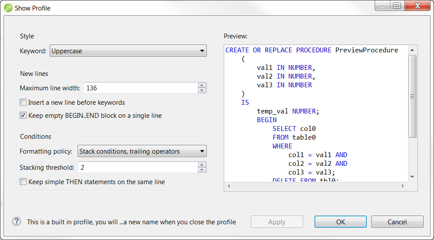Screen dimensions: 434x240
Task: Increase Maximum line width with up arrow
Action: [x=202, y=86]
